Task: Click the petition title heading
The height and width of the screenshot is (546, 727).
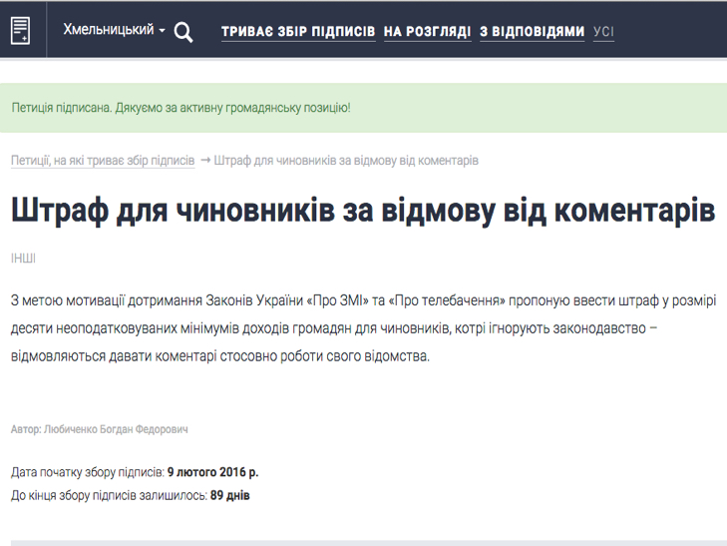Action: 363,213
